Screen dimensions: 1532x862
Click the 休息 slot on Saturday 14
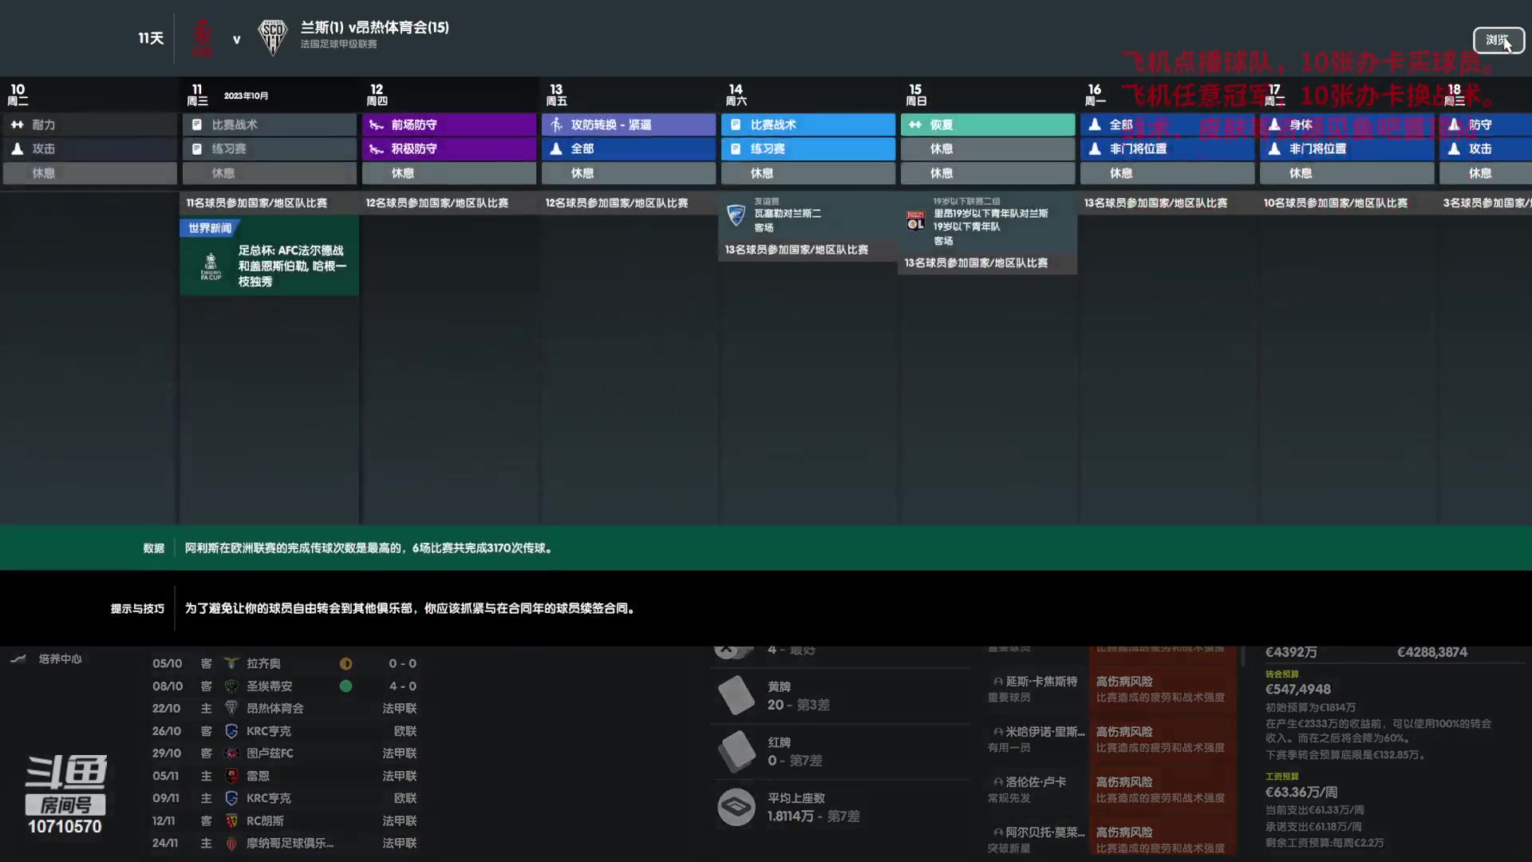tap(807, 173)
